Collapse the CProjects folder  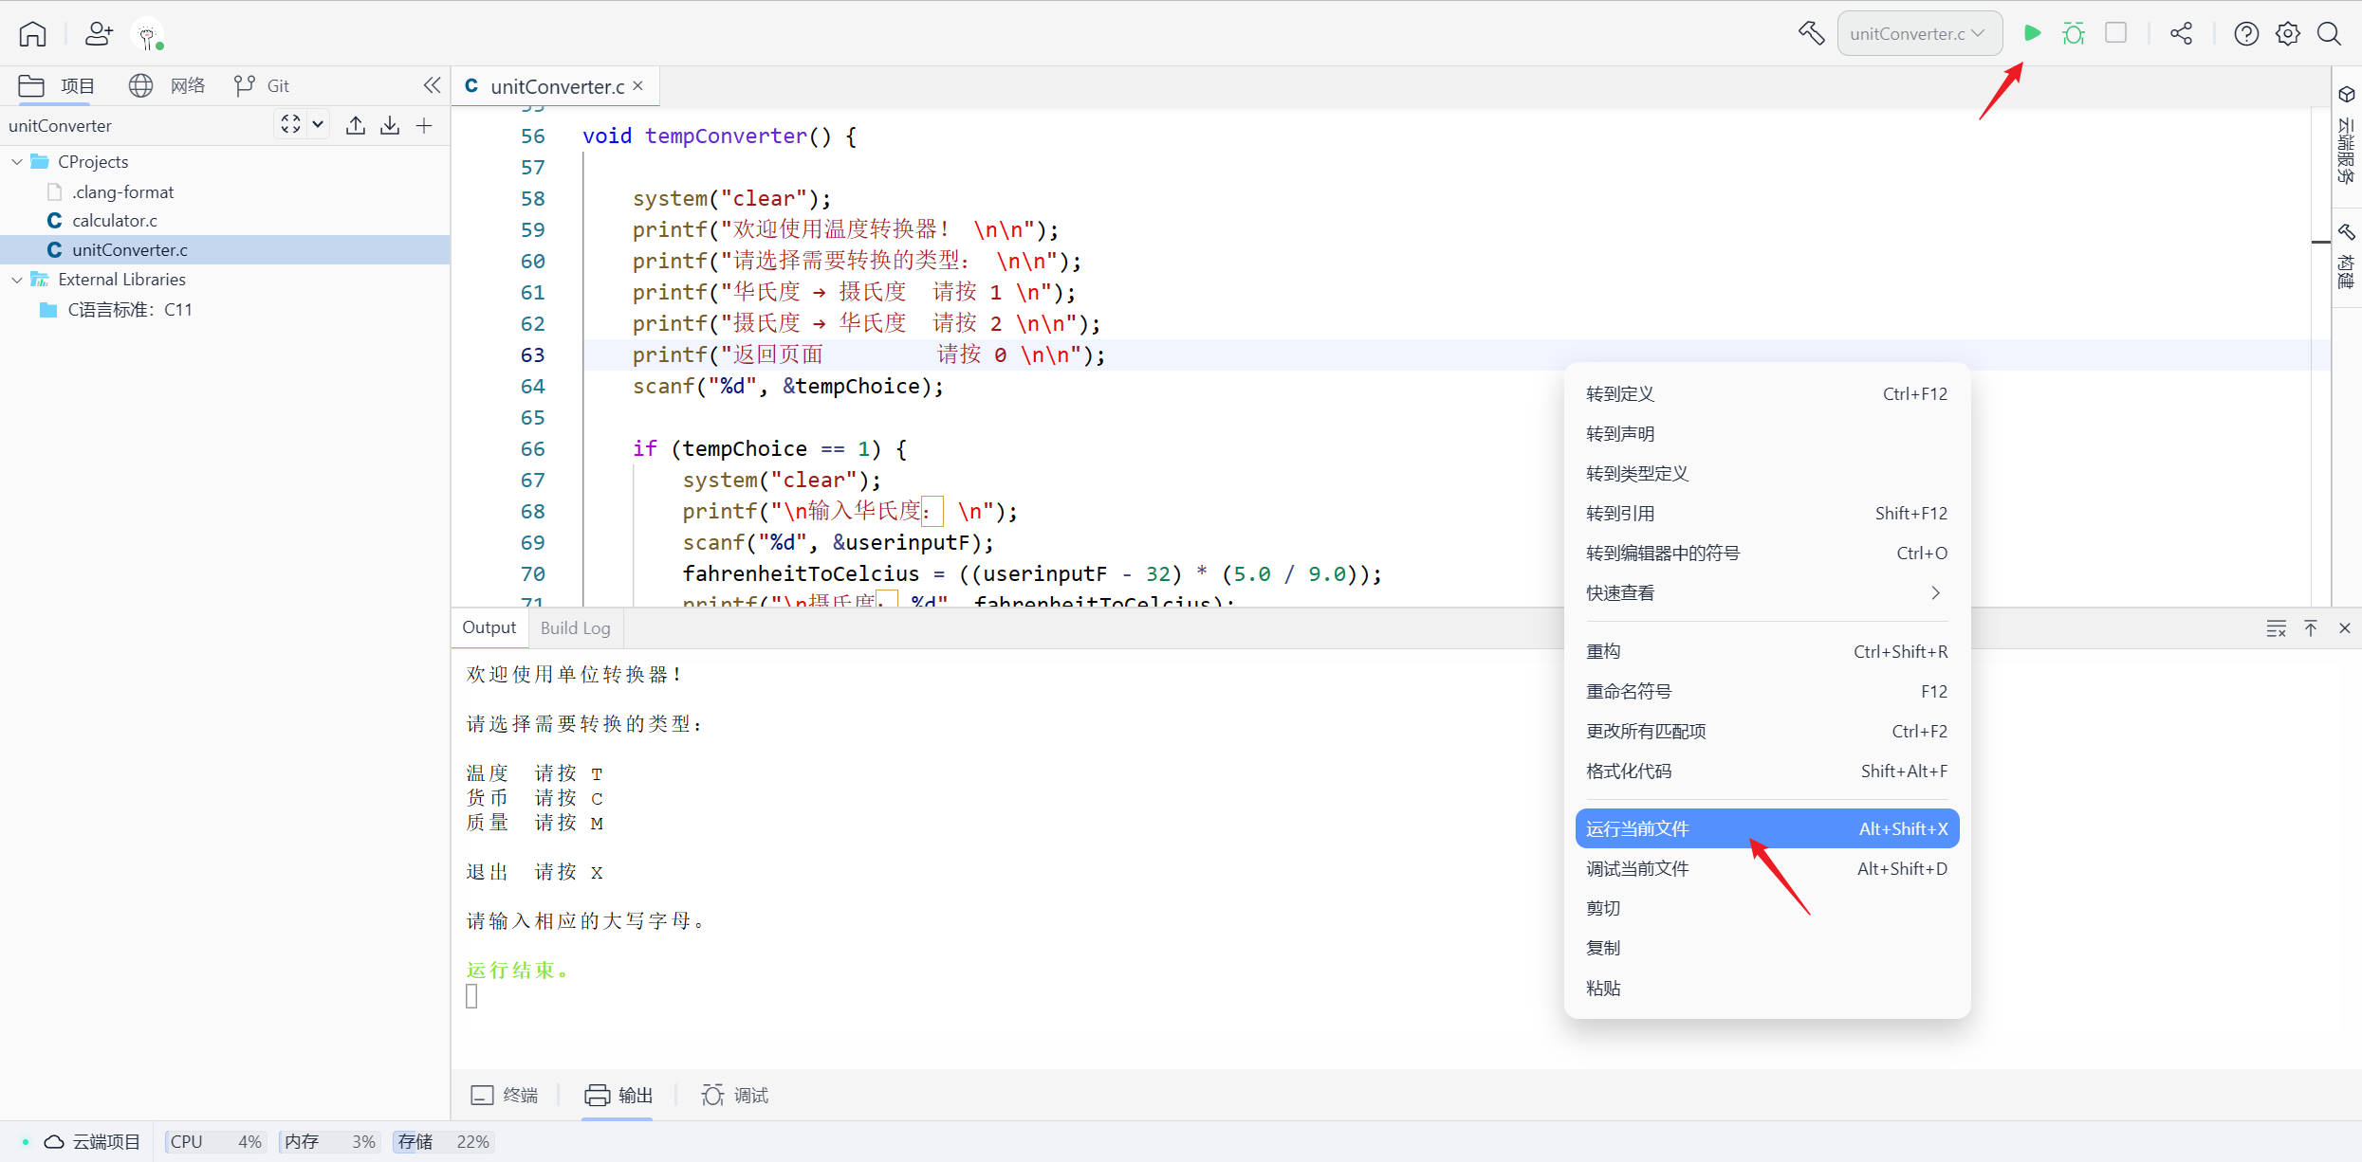[17, 161]
